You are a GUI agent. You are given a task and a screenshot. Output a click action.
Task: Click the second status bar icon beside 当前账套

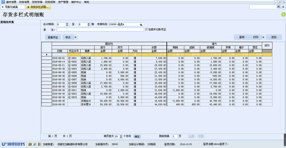[35, 144]
